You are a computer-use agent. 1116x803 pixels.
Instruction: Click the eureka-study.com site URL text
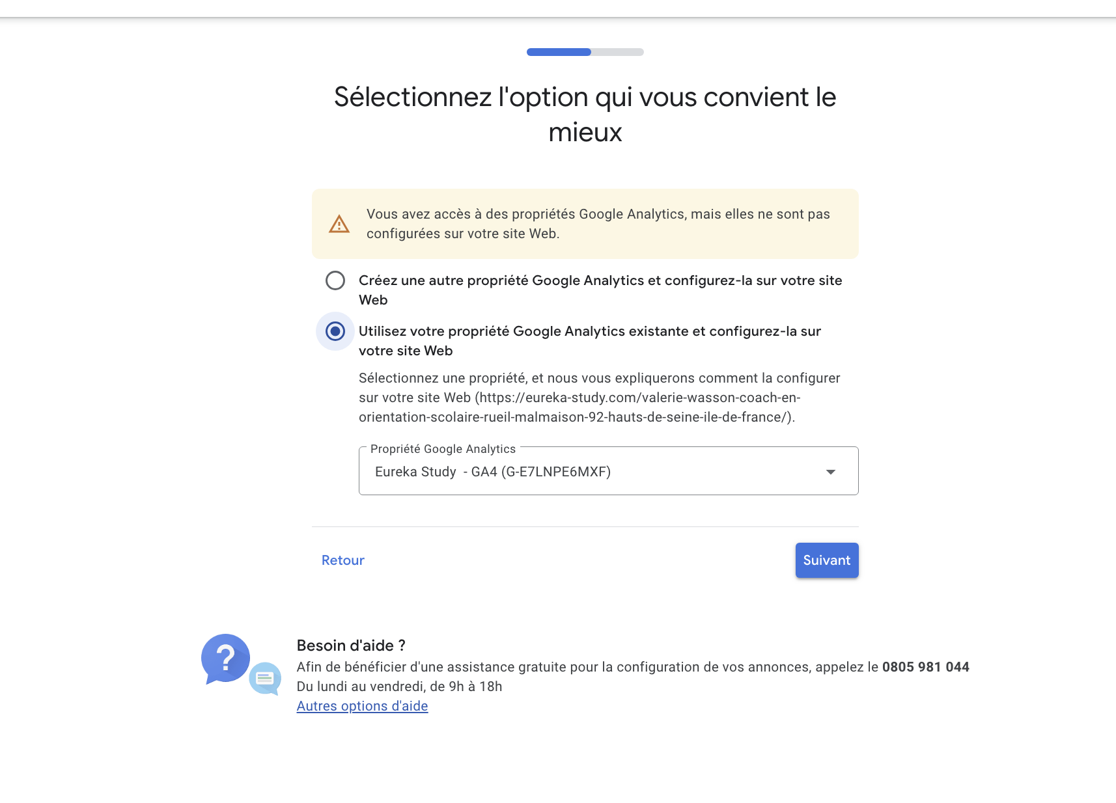point(638,398)
